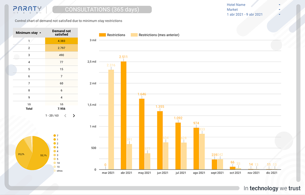Sort by the Minimum stay column header
Viewport: 305px width, 195px height.
pyautogui.click(x=28, y=33)
